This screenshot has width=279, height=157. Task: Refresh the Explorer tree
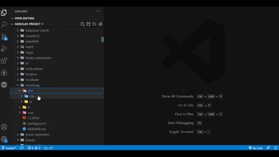click(x=94, y=24)
